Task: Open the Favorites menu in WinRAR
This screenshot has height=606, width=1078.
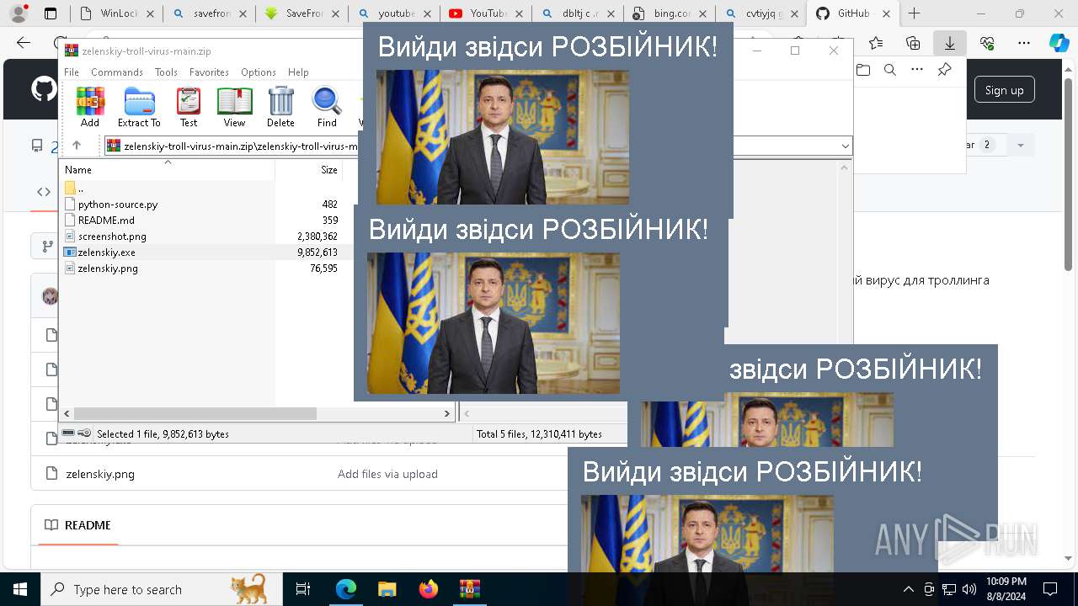Action: click(x=209, y=72)
